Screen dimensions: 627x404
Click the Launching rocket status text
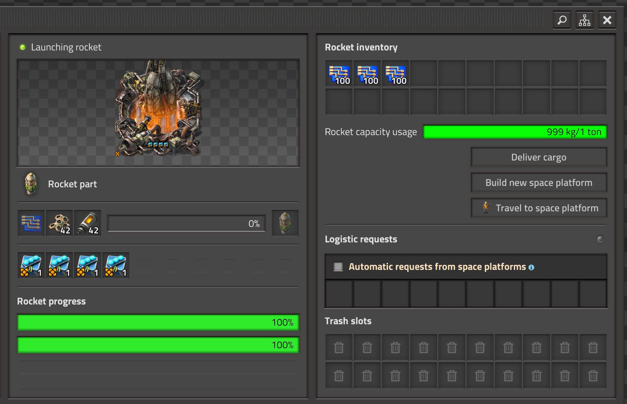coord(66,47)
